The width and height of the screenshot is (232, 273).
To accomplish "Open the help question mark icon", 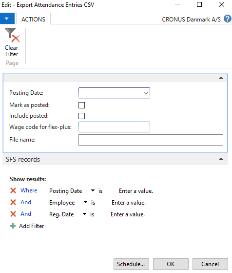I will click(x=228, y=19).
